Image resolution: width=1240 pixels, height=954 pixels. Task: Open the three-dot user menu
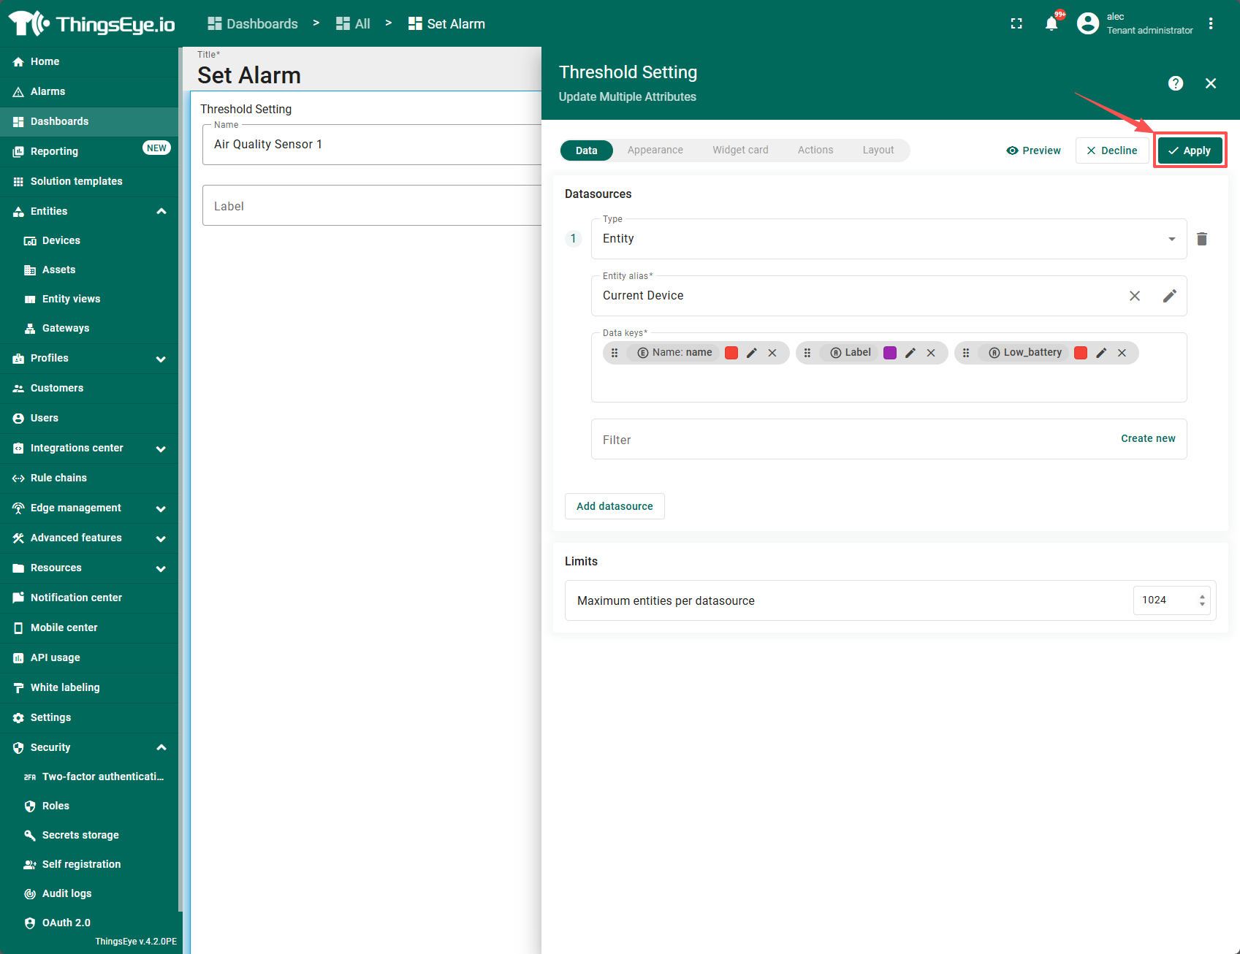pyautogui.click(x=1211, y=24)
